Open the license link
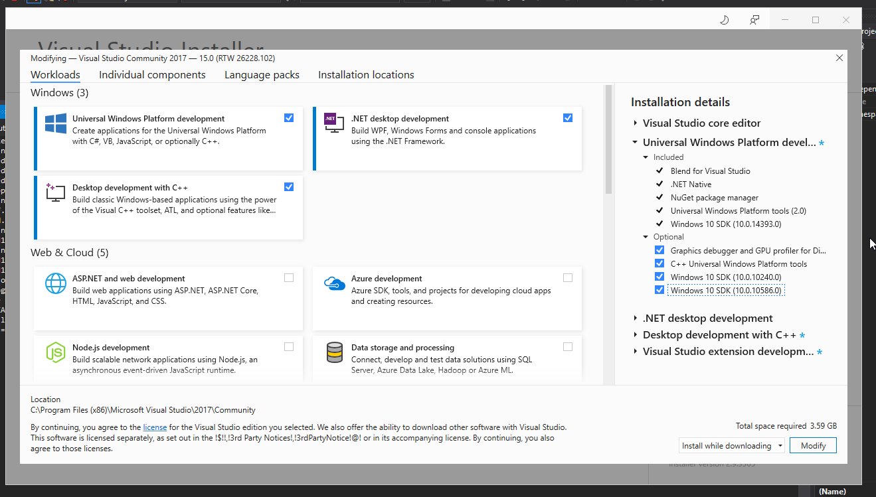This screenshot has width=876, height=497. tap(155, 427)
